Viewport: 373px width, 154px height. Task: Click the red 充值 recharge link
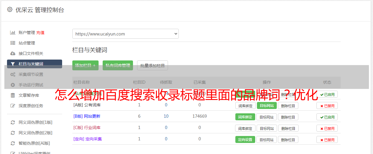pyautogui.click(x=40, y=33)
